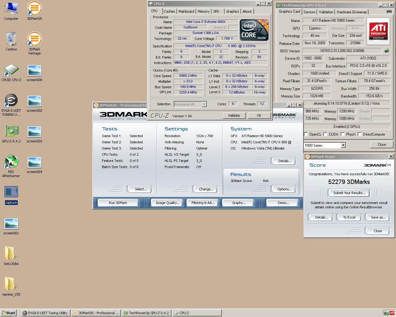Click Save as... in score window
Viewport: 396px width, 317px height.
pos(378,217)
